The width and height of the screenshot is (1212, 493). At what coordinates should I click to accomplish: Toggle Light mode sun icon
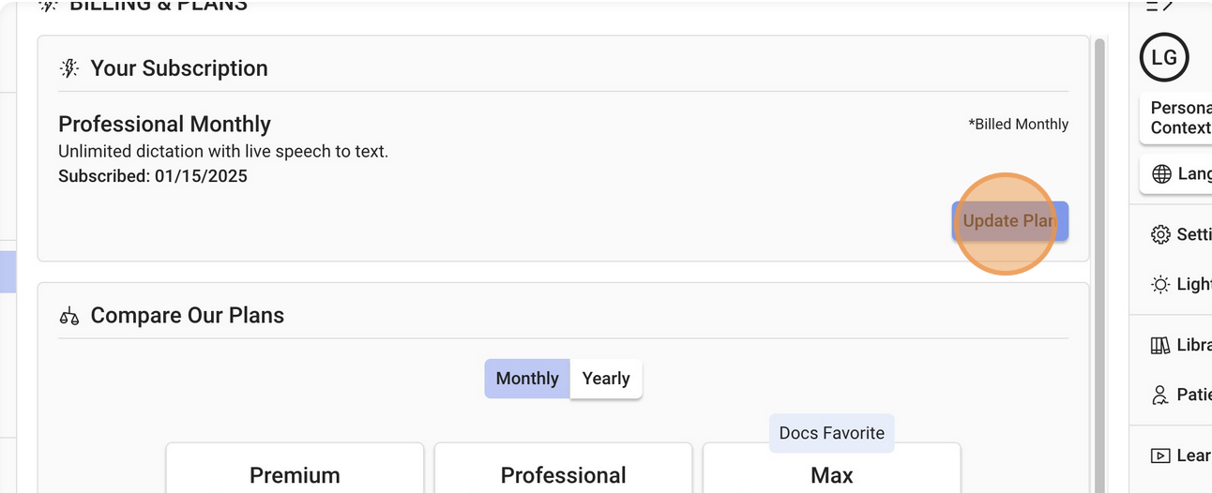1161,285
